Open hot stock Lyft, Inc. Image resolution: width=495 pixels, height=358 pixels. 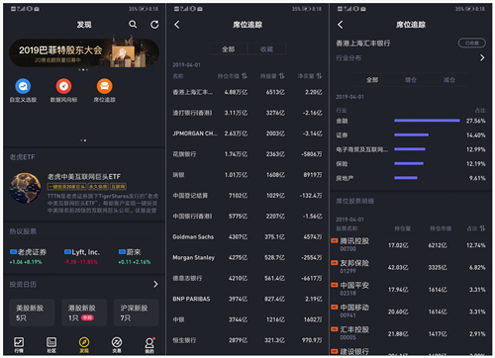[x=82, y=256]
